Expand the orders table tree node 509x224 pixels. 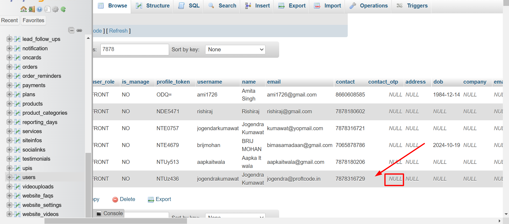coord(9,67)
